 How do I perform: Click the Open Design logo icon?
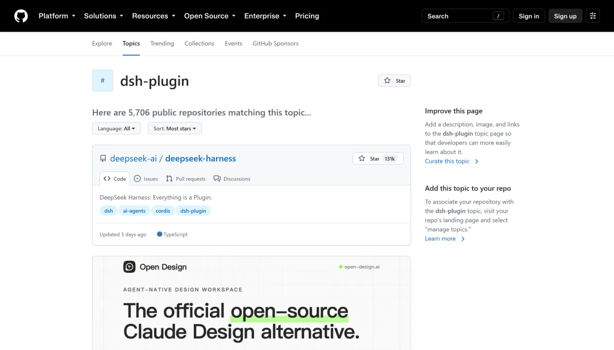click(129, 267)
